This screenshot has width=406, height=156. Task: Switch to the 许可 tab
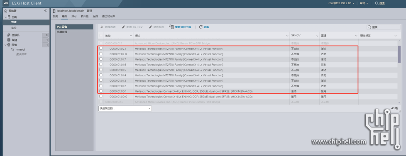click(x=74, y=16)
